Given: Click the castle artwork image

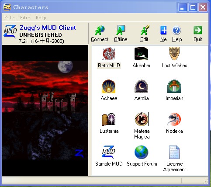Looking at the screenshot, I should (45, 111).
